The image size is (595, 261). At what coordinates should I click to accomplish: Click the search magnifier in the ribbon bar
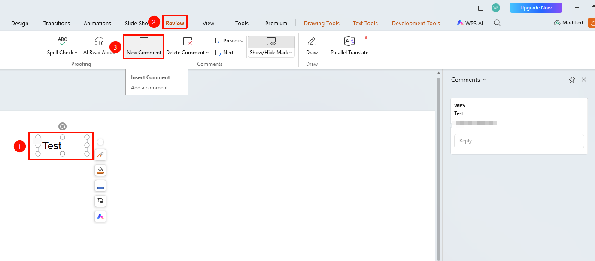click(497, 23)
